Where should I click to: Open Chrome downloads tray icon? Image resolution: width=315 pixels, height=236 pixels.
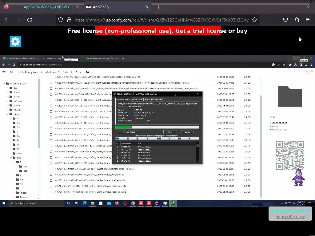[296, 65]
